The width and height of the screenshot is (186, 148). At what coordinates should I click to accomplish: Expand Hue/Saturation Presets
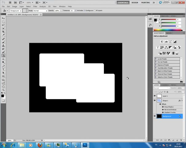(156, 68)
